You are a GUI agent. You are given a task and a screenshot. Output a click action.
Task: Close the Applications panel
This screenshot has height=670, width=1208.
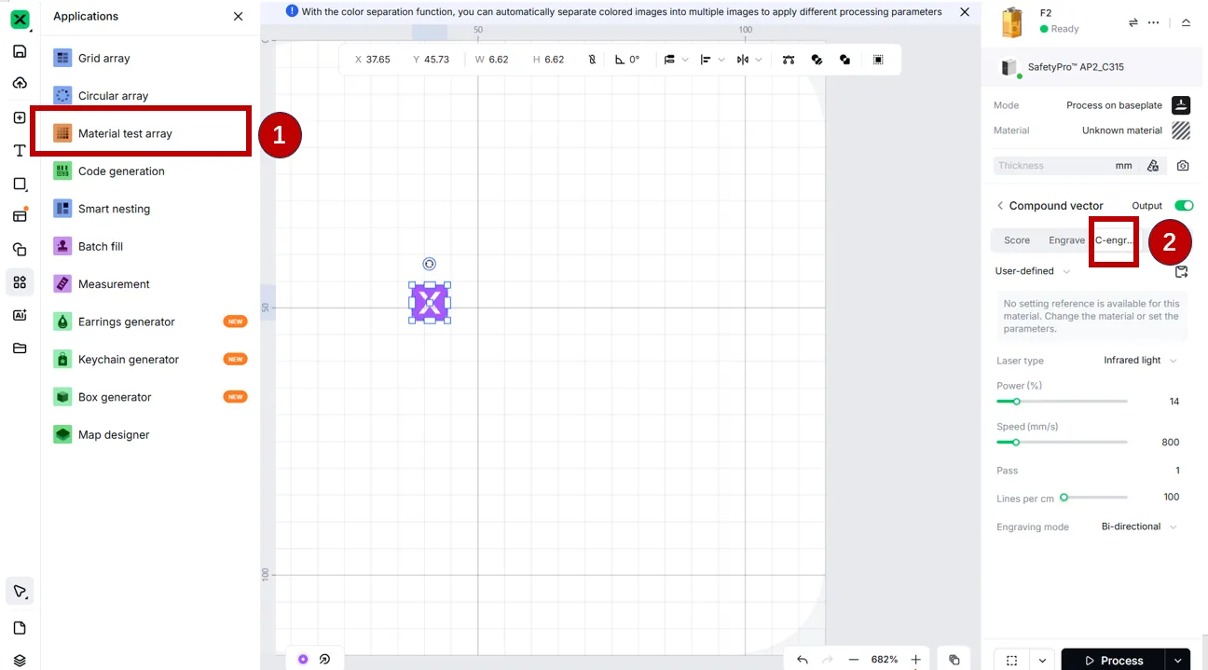coord(239,17)
